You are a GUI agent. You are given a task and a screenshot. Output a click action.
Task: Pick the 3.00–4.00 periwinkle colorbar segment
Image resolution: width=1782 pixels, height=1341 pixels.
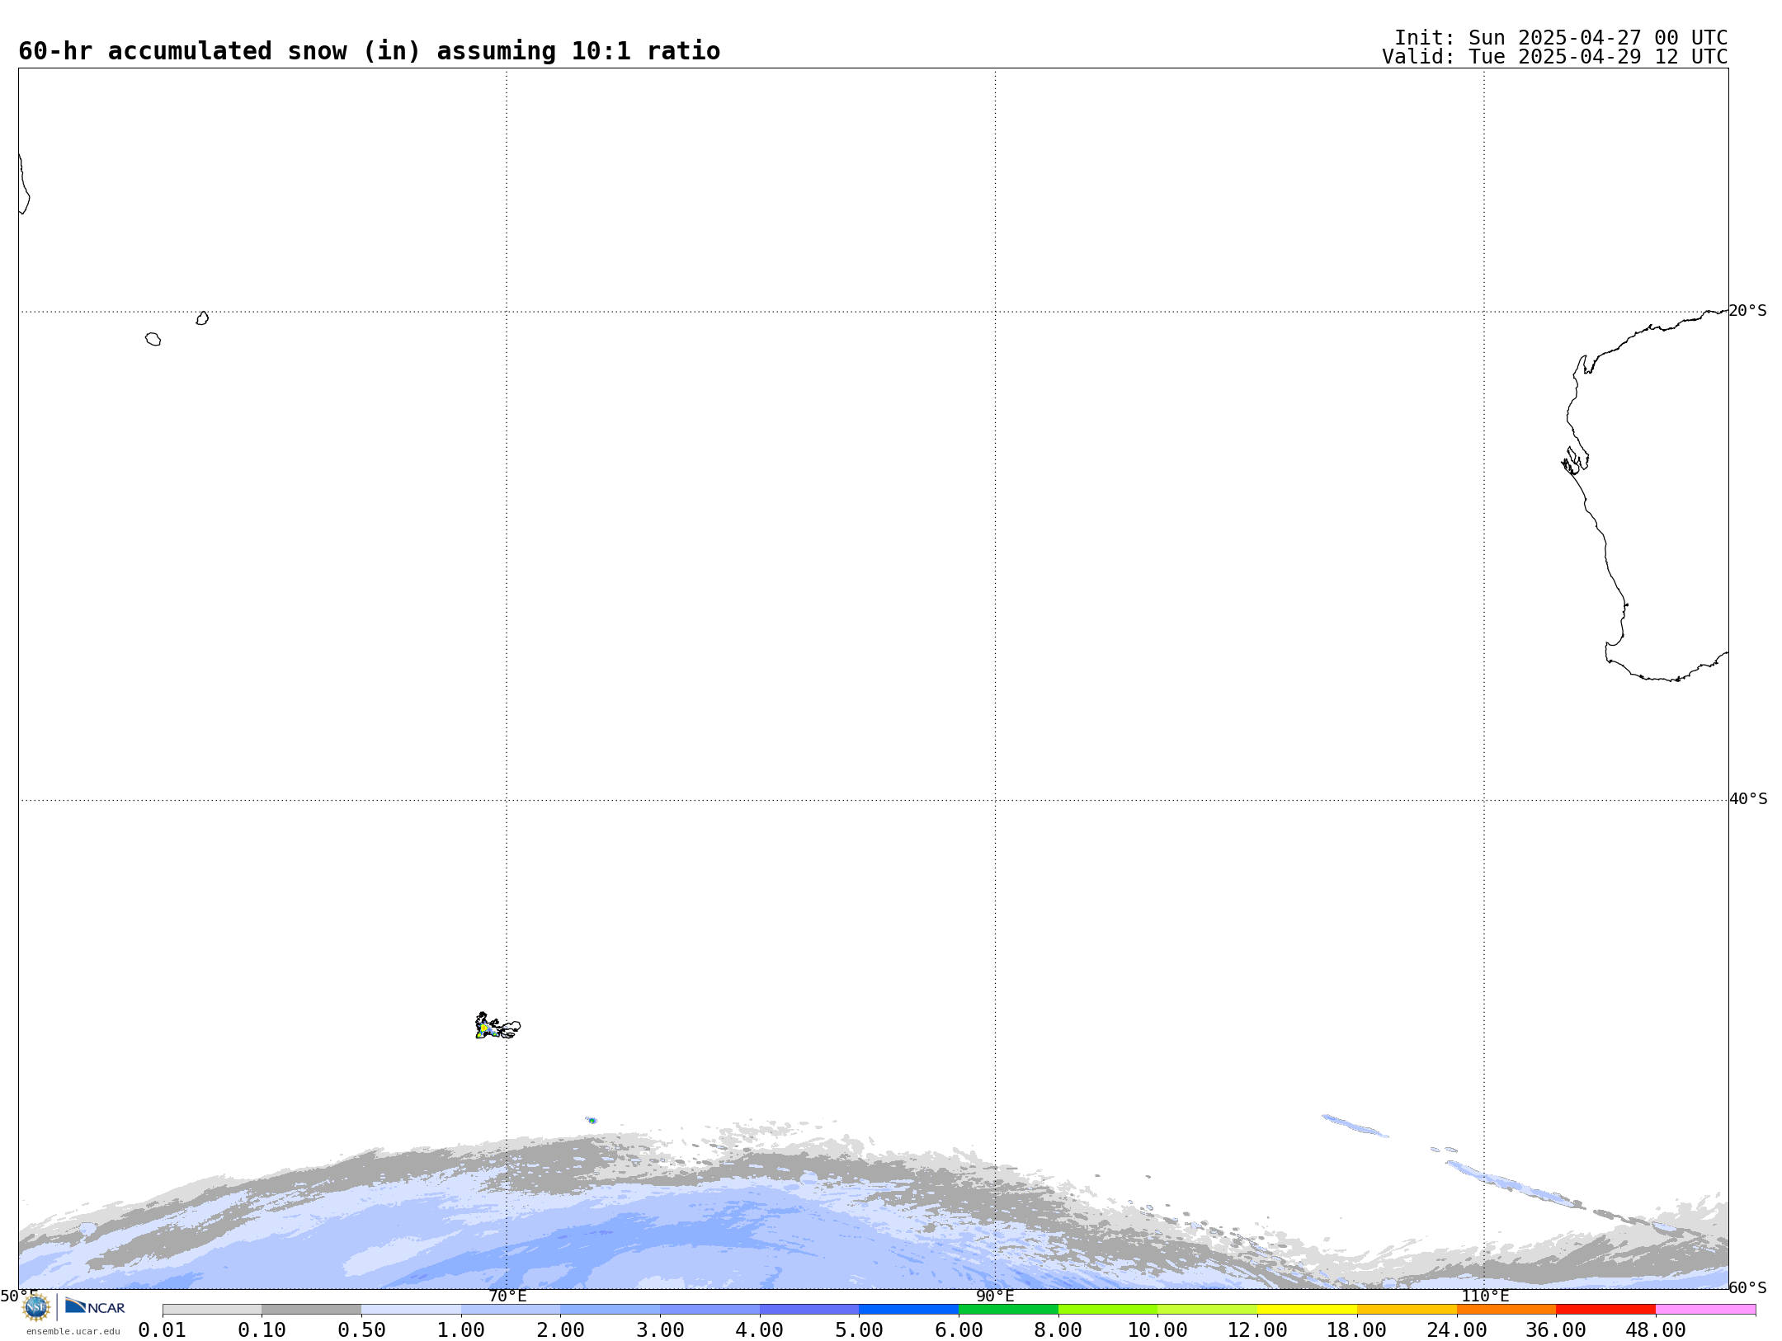(x=709, y=1310)
